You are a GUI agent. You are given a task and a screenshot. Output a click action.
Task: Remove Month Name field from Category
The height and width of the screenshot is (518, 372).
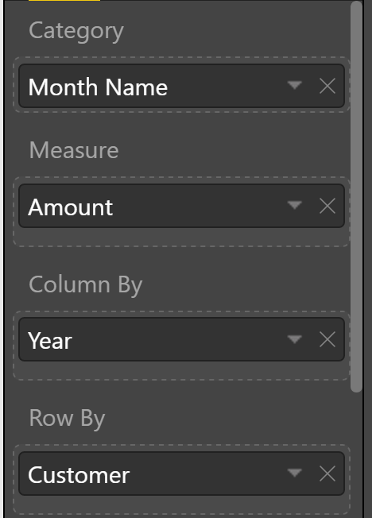(x=327, y=86)
